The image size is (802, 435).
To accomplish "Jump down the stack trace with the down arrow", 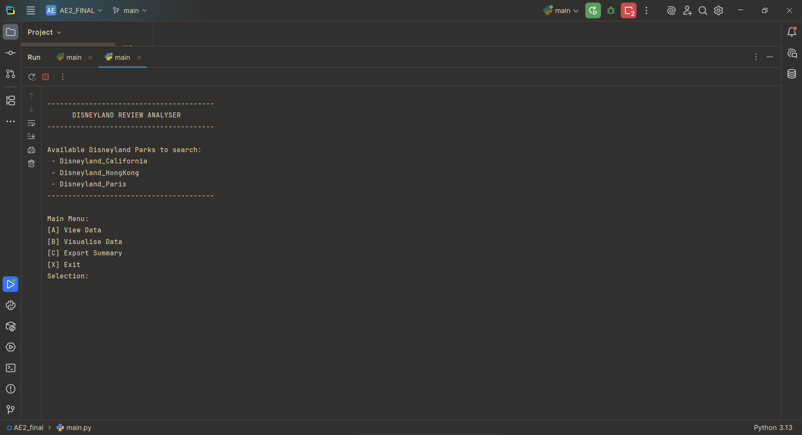I will coord(31,109).
